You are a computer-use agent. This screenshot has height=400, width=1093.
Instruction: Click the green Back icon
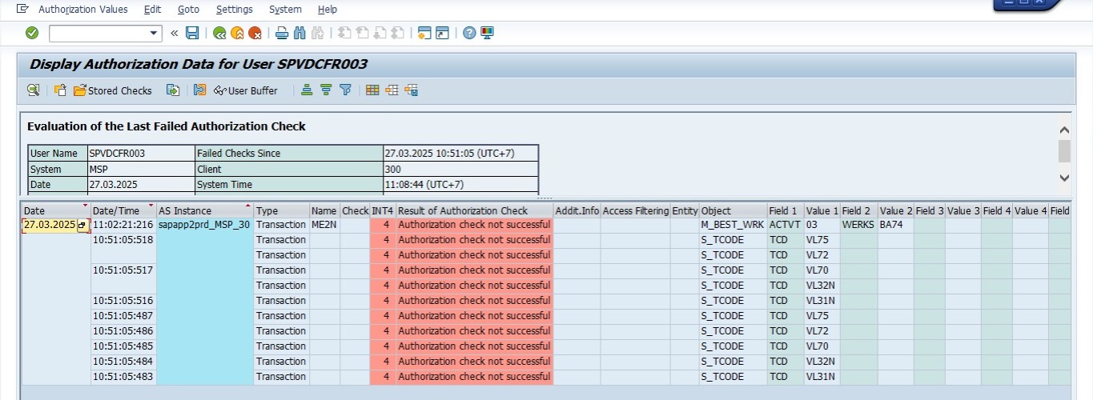click(x=219, y=33)
